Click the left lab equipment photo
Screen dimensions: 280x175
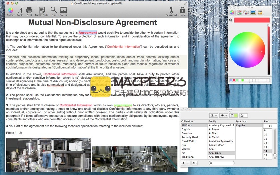pyautogui.click(x=49, y=155)
